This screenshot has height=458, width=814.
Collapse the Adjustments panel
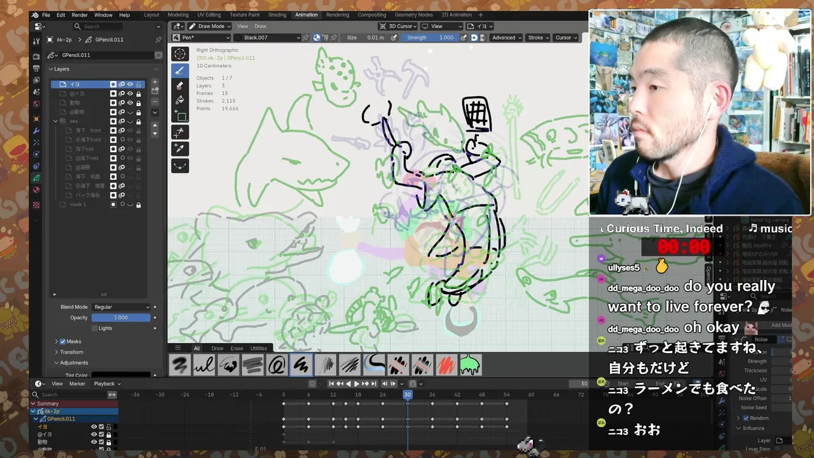[56, 363]
